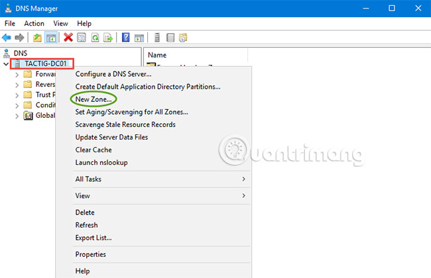Select Clear Cache from context menu
Image resolution: width=431 pixels, height=278 pixels.
click(x=93, y=150)
